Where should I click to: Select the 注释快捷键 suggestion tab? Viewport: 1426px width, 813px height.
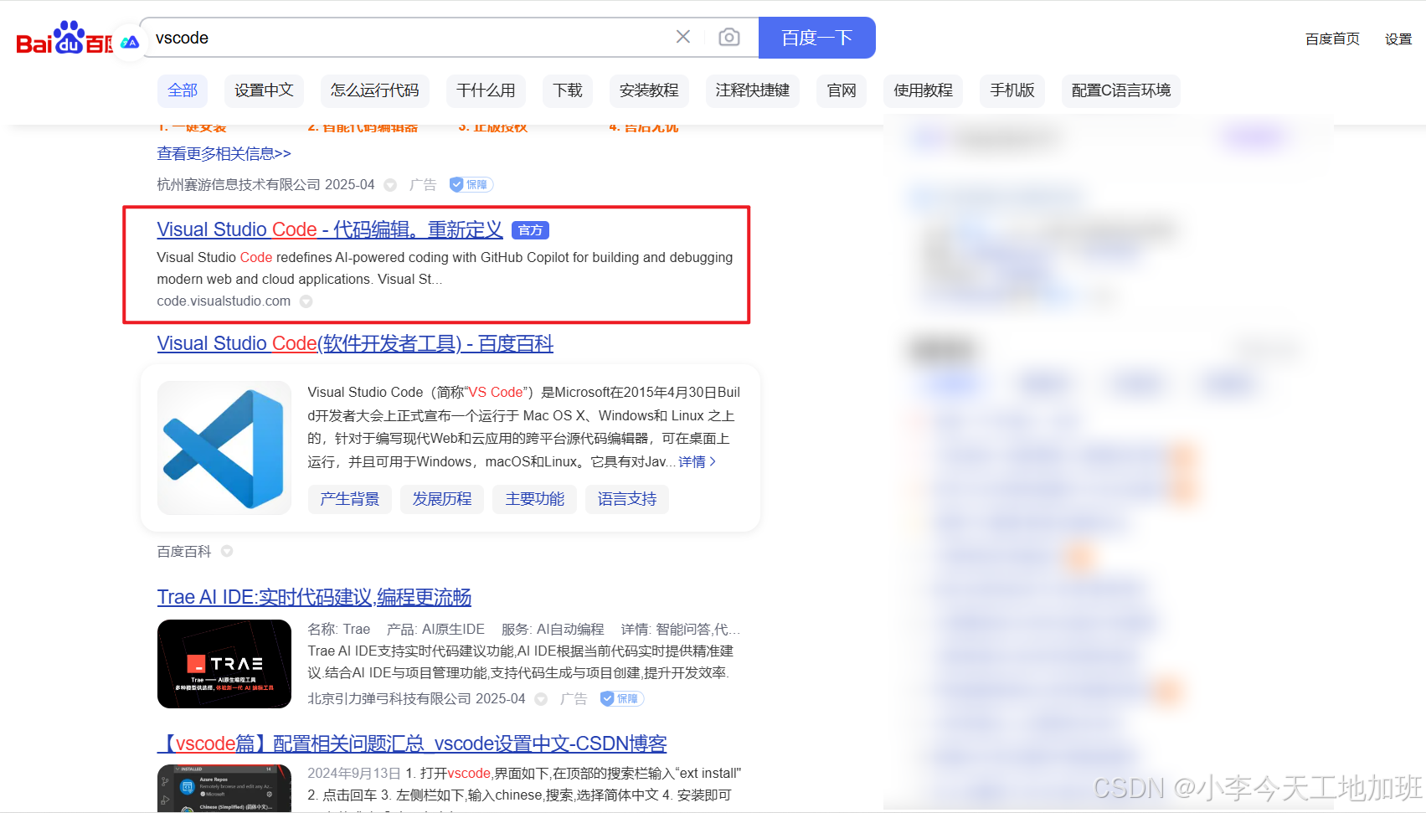(753, 90)
